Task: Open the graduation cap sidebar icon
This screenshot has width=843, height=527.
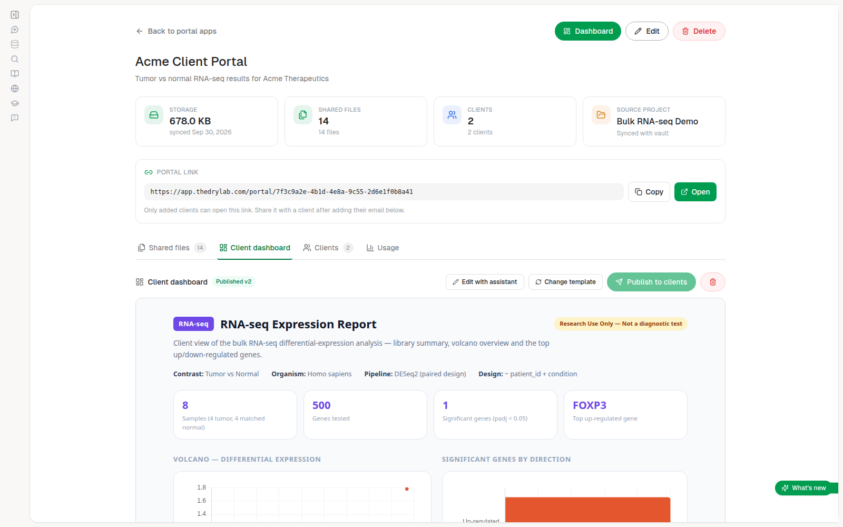Action: pyautogui.click(x=15, y=103)
